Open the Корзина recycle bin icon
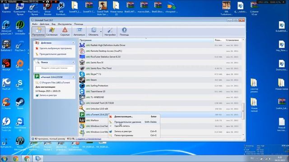 (6, 7)
